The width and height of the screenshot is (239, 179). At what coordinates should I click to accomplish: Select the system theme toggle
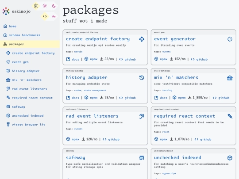(x=36, y=6)
